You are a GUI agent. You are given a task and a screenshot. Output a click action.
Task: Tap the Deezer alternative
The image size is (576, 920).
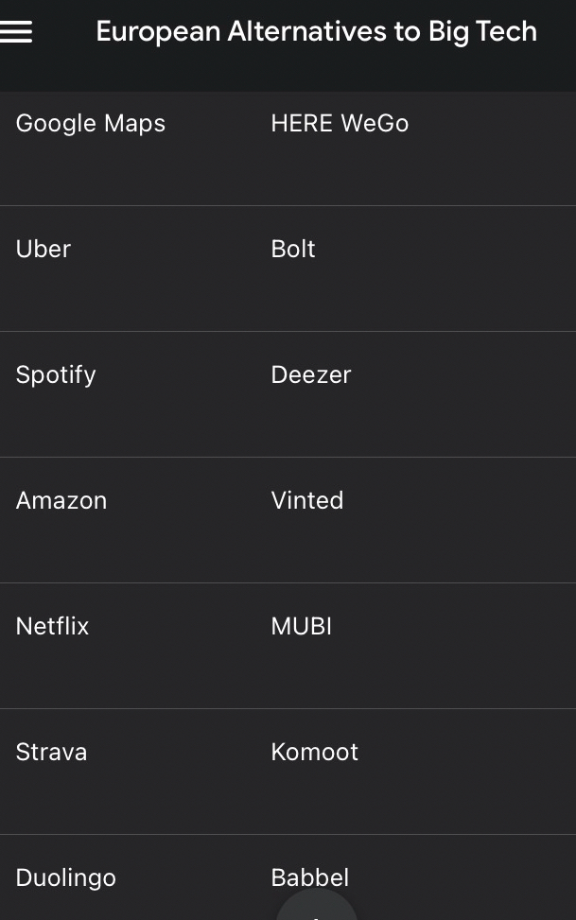tap(311, 375)
